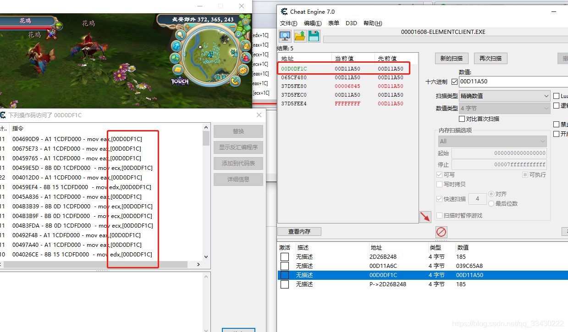Activate the entry for address 00D11A6C
This screenshot has height=332, width=568.
[x=285, y=266]
